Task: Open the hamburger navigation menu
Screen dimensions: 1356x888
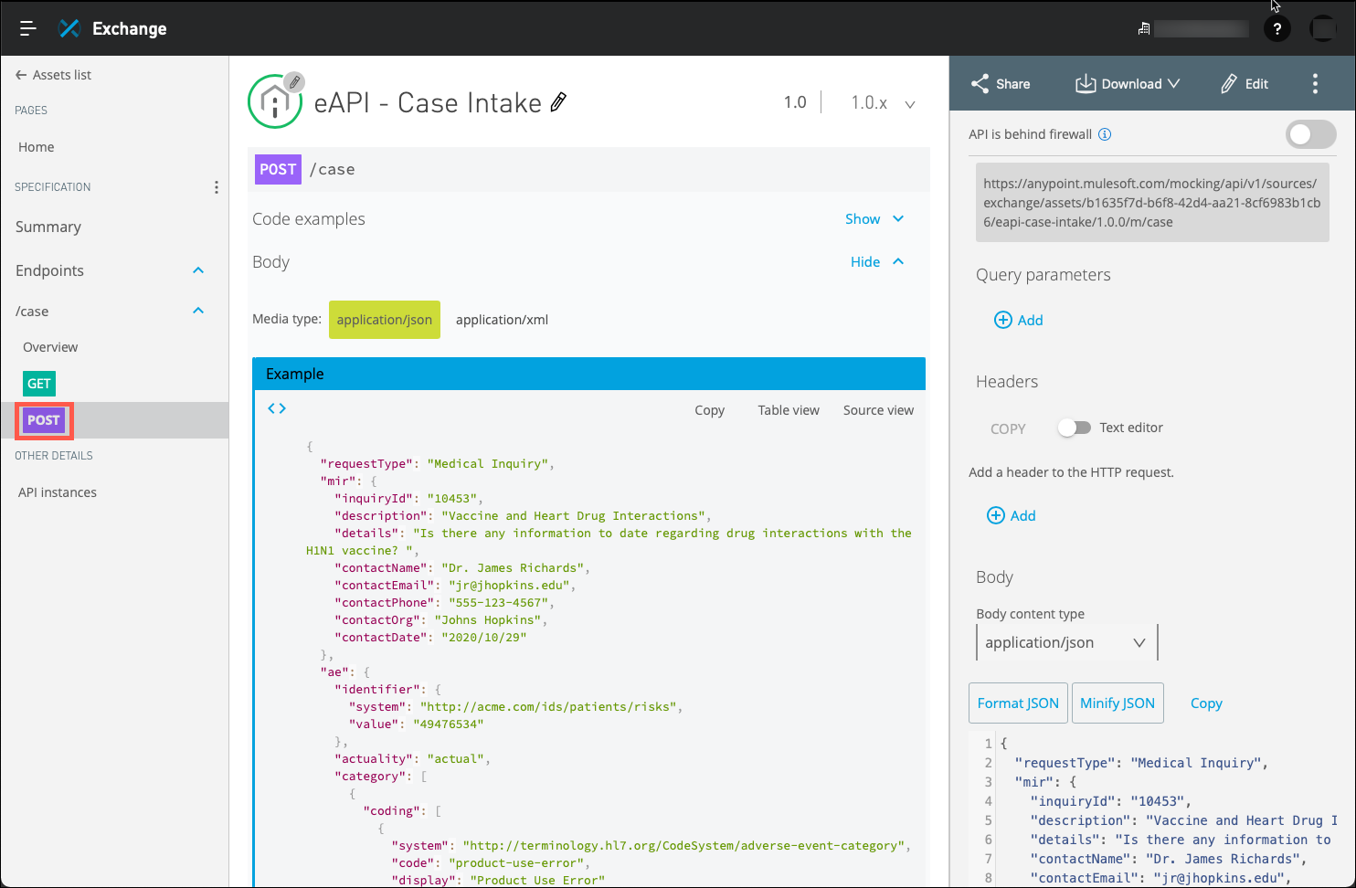Action: click(x=27, y=28)
